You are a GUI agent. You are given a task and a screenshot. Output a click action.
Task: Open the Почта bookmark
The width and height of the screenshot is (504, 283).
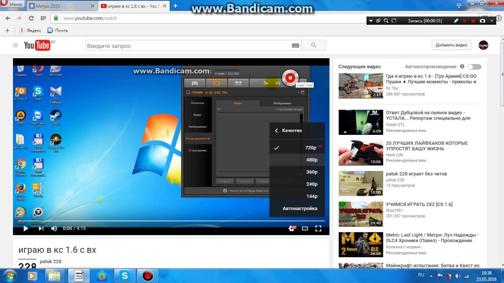[x=57, y=30]
